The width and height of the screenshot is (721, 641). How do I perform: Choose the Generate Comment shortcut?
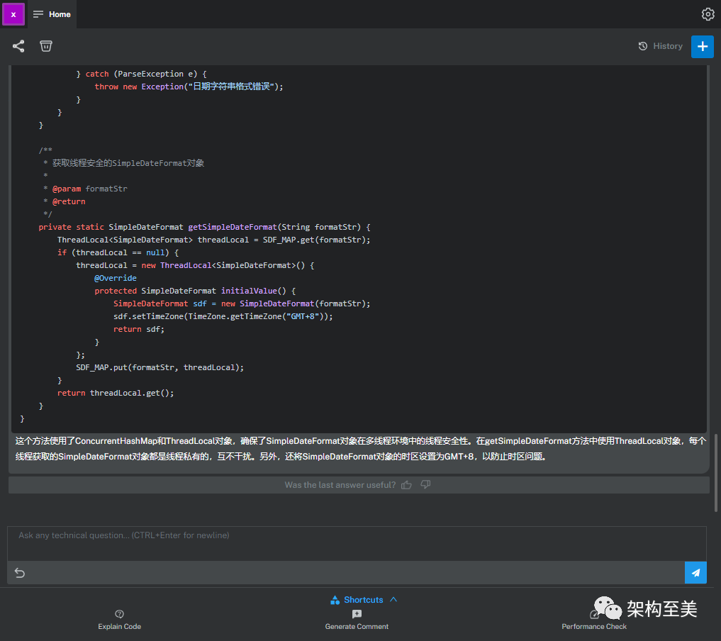tap(357, 620)
